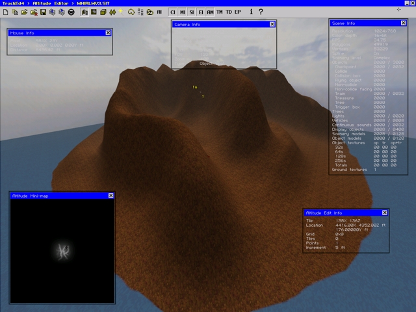The image size is (416, 312).
Task: Click the first stacked layers import icon
Action: pos(52,12)
